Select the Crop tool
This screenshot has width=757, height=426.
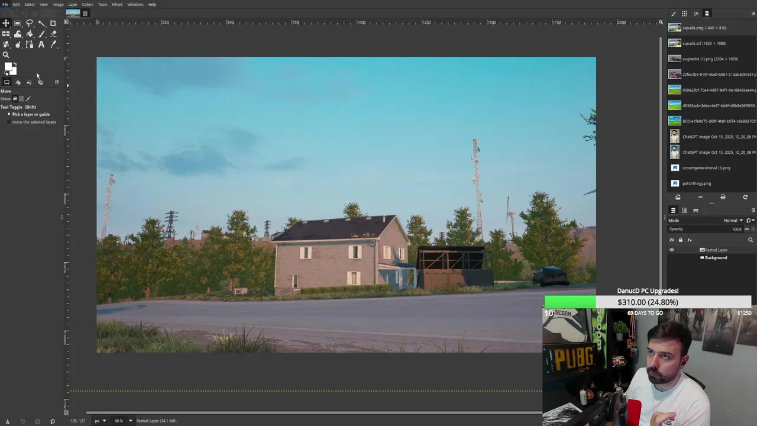(53, 23)
